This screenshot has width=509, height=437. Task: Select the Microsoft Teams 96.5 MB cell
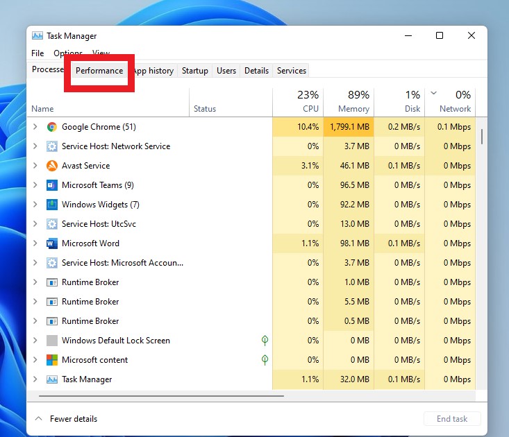click(349, 185)
